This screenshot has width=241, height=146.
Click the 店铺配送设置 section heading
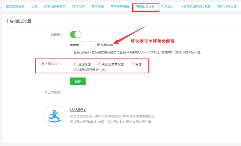tap(21, 21)
